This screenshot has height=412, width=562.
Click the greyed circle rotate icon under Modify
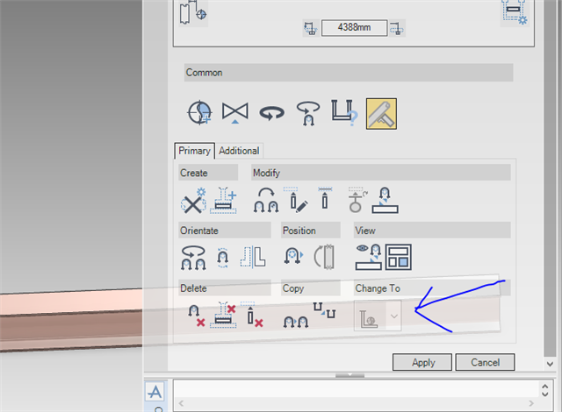tap(357, 200)
